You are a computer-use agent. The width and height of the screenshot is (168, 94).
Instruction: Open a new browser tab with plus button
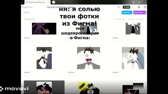click(x=54, y=2)
